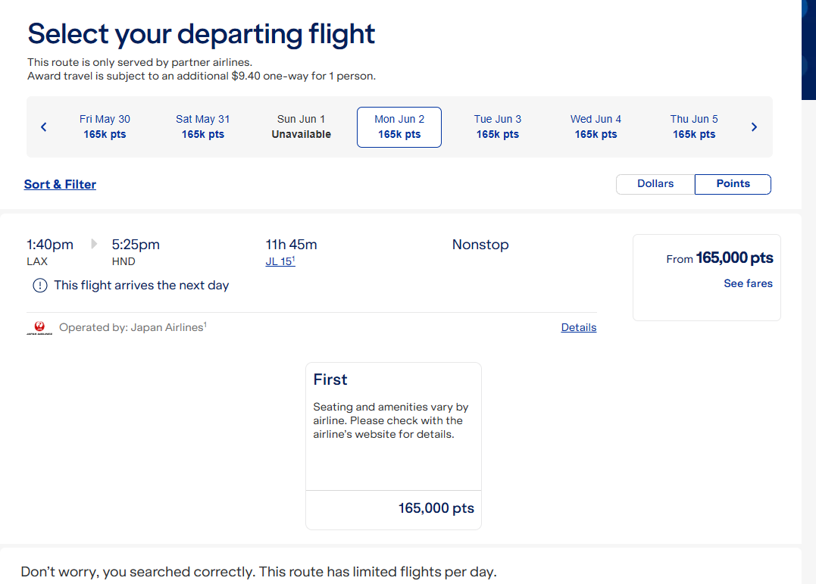
Task: Click the next-day arrival info icon
Action: (x=39, y=286)
